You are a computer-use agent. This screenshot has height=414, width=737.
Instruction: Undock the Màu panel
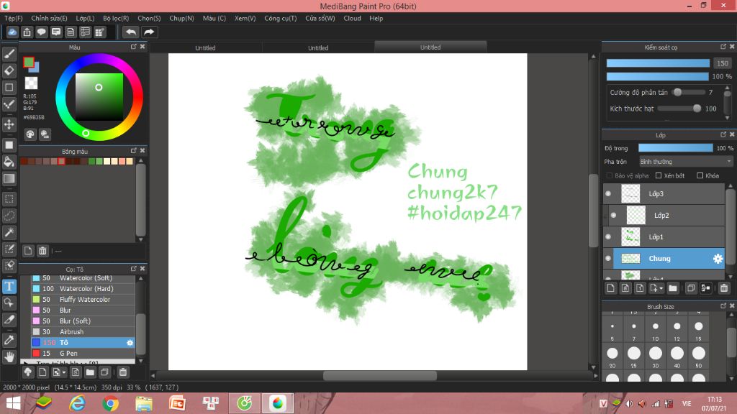[133, 47]
